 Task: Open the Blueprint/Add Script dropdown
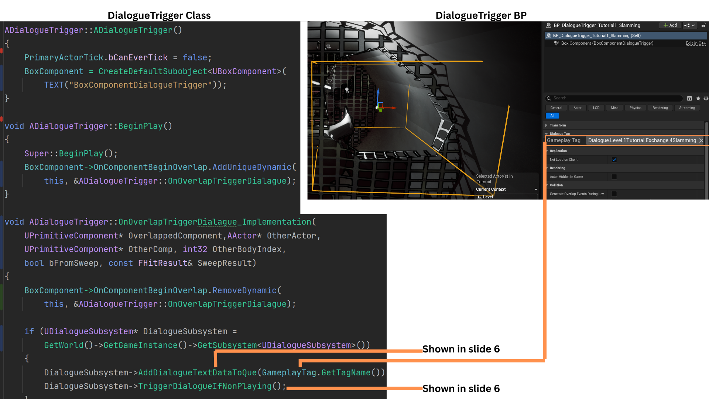(689, 25)
